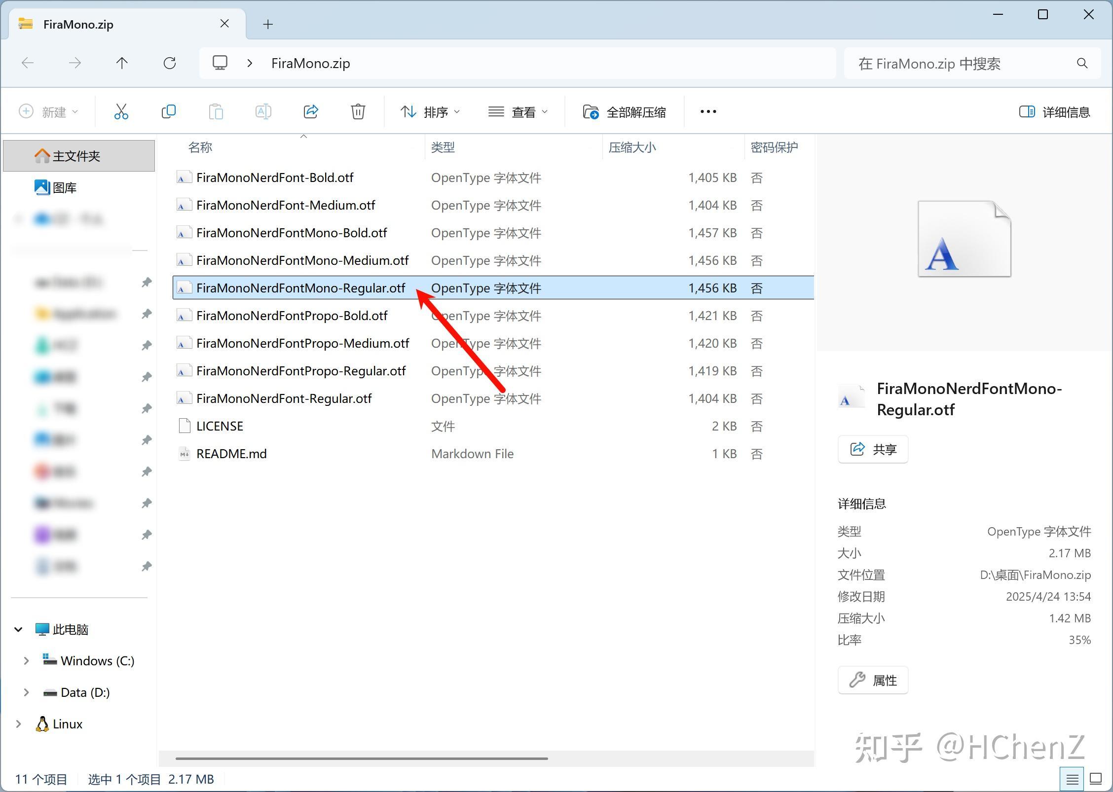1113x792 pixels.
Task: Click the 属性 properties button
Action: [x=873, y=680]
